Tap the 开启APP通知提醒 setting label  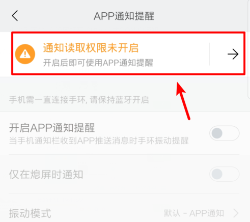point(52,128)
